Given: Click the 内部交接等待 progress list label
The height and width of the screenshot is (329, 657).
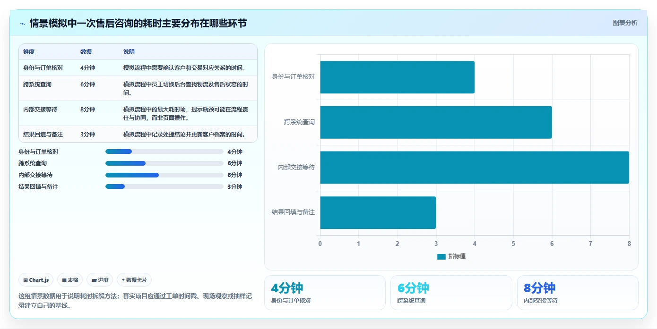Looking at the screenshot, I should (x=35, y=175).
